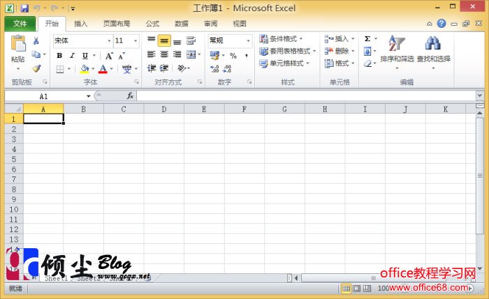The width and height of the screenshot is (489, 299).
Task: Click the Fill down arrow icon
Action: coord(367,51)
